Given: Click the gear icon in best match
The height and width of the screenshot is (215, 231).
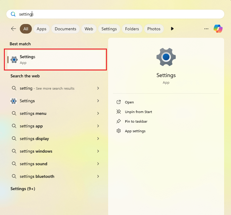Looking at the screenshot, I should (14, 60).
